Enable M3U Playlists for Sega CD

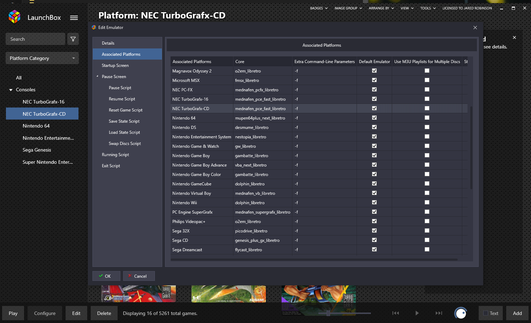point(427,240)
